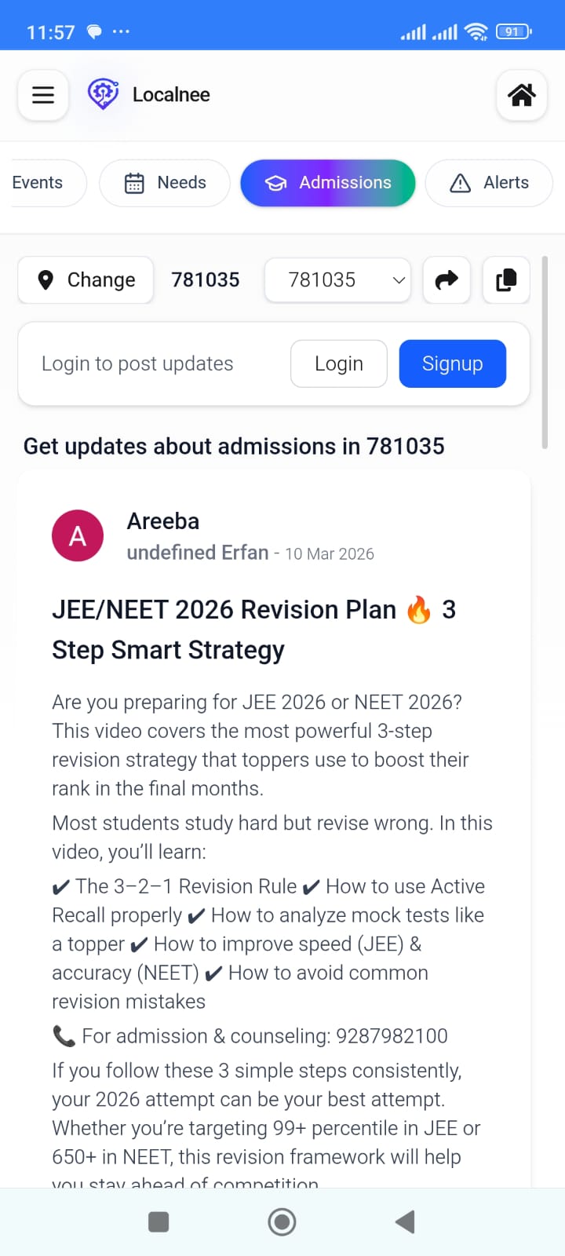
Task: Switch to the Needs tab
Action: pos(165,183)
